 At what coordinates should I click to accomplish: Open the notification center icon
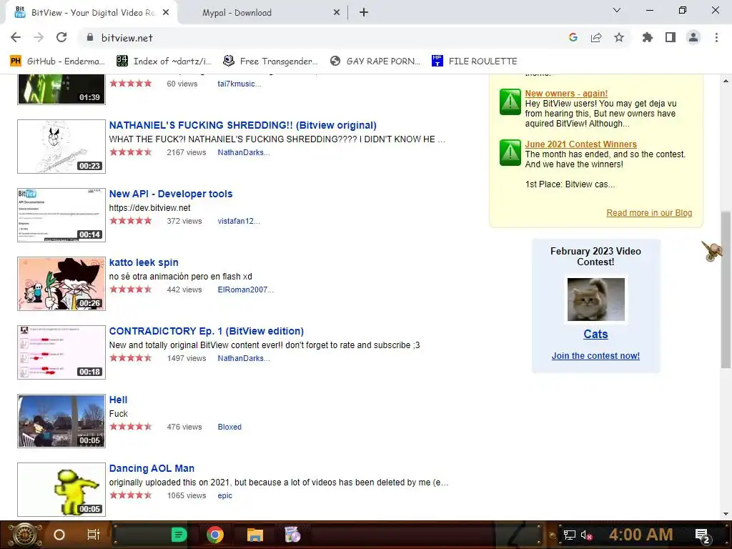[703, 535]
